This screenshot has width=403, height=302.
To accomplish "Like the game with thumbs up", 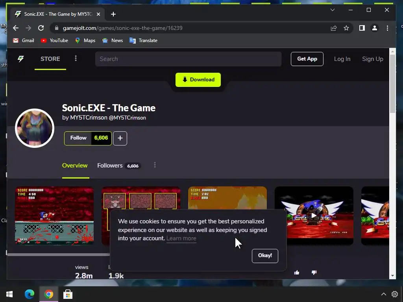I will tap(297, 273).
